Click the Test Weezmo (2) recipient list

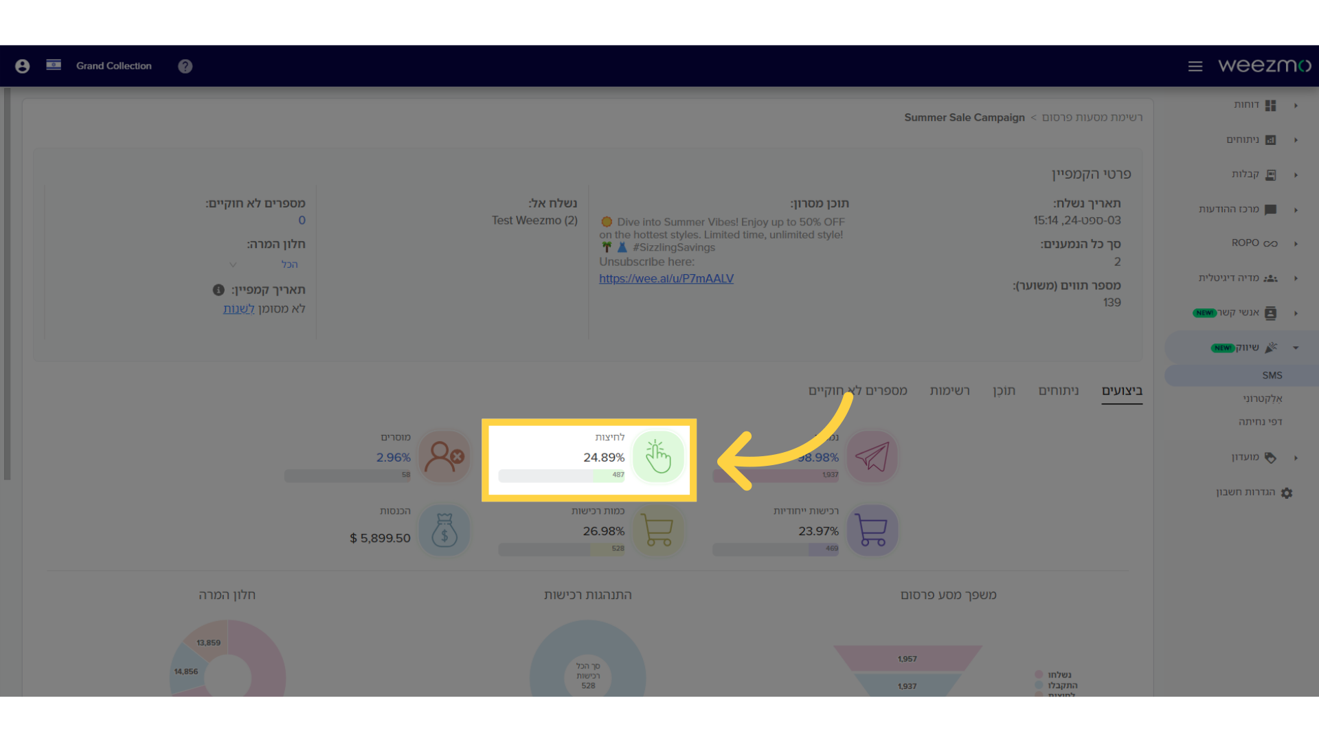(534, 221)
